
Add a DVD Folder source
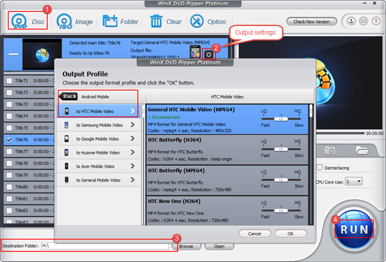pyautogui.click(x=120, y=21)
